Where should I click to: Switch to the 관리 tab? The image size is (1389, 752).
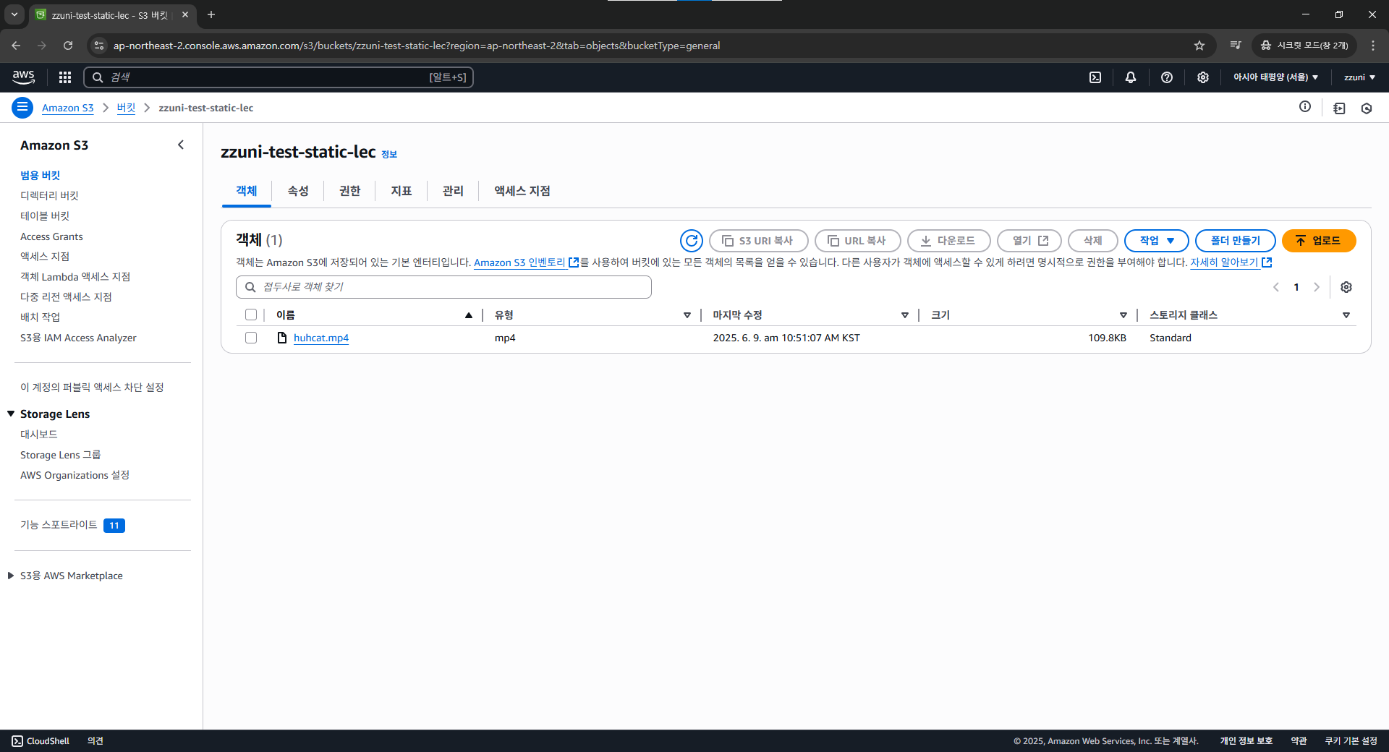453,191
